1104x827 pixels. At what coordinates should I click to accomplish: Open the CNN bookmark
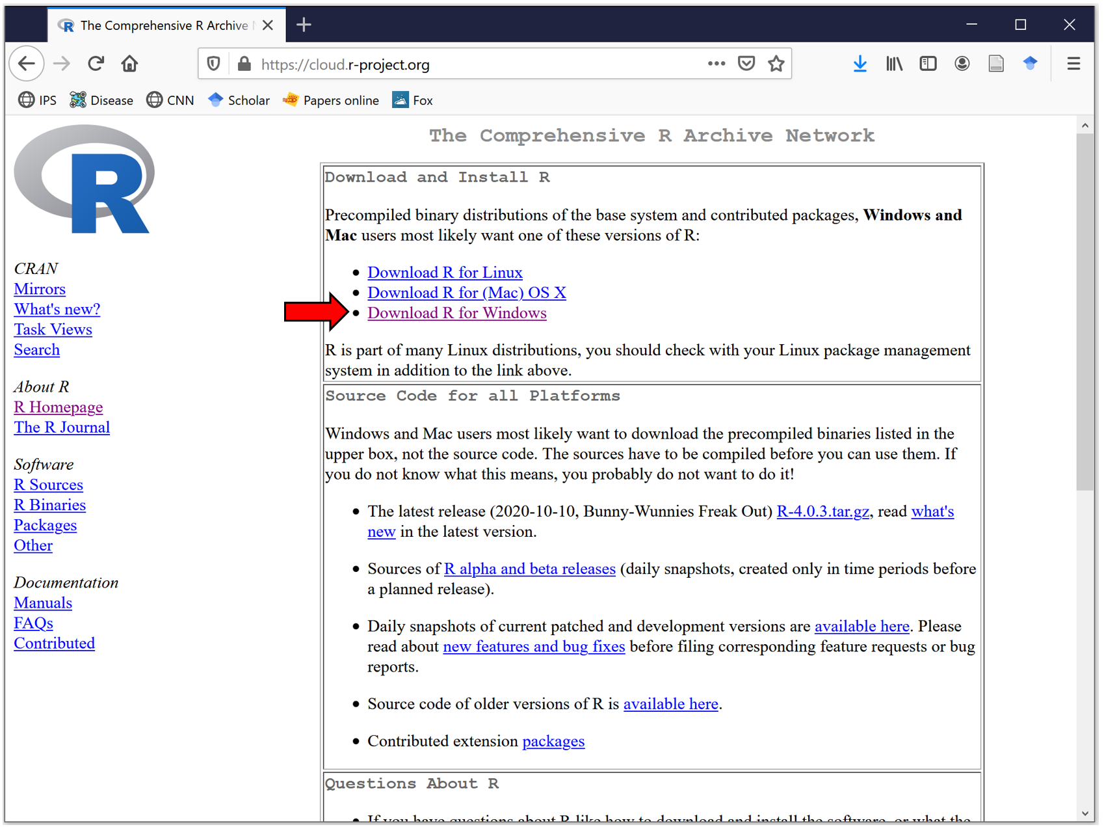point(170,100)
